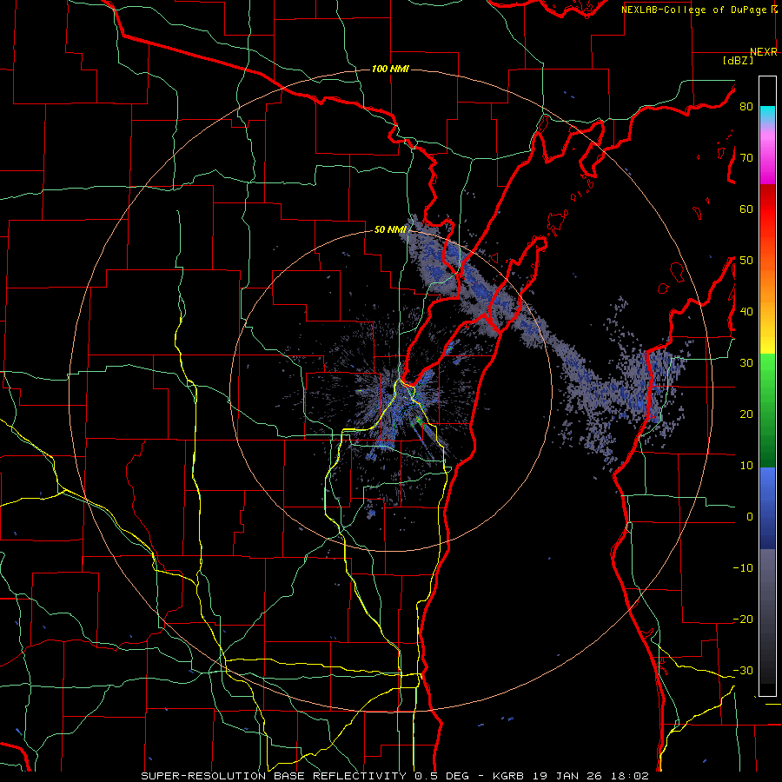This screenshot has width=782, height=782.
Task: Click the [dBZ] units label
Action: pyautogui.click(x=738, y=60)
